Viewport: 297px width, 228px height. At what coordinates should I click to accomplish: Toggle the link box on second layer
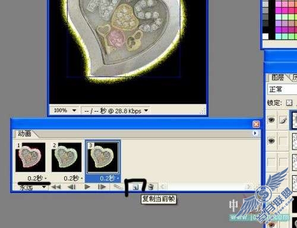point(283,141)
